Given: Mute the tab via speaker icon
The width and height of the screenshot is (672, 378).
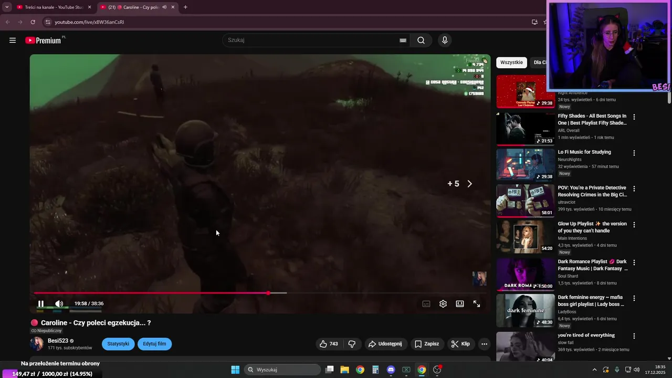Looking at the screenshot, I should (164, 7).
